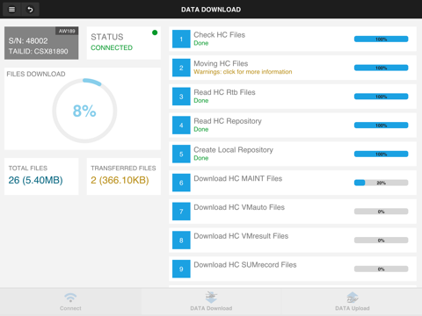Click Done status under Check HC Files
This screenshot has width=422, height=316.
pyautogui.click(x=201, y=43)
